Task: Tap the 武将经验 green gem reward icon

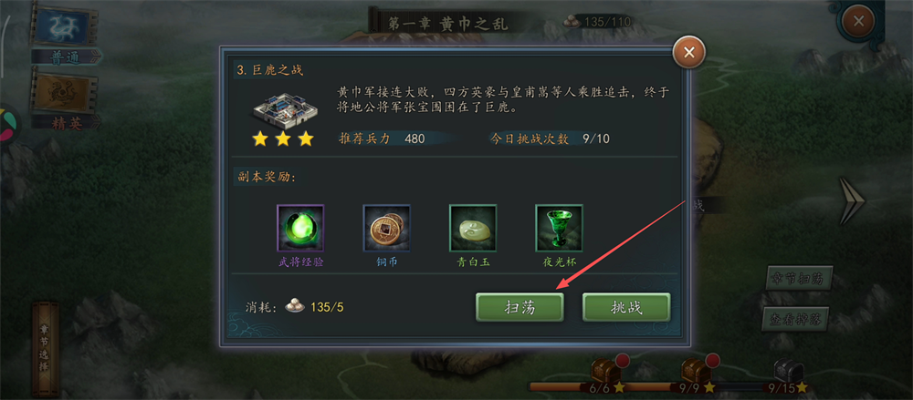Action: tap(300, 227)
